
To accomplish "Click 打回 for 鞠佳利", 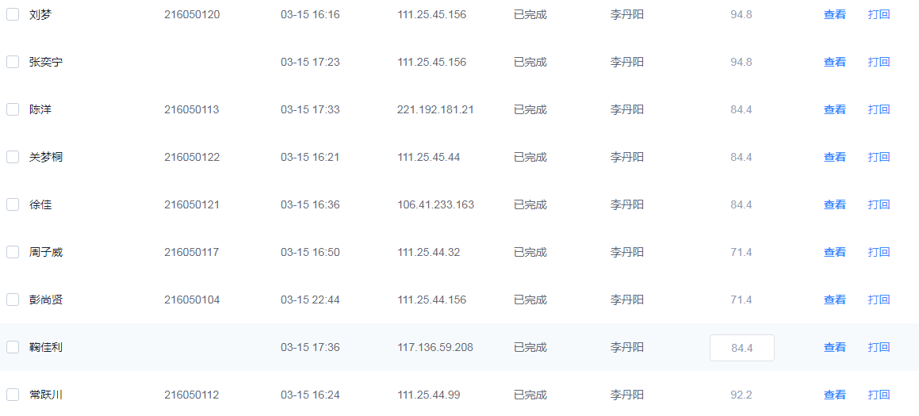I will click(x=879, y=347).
